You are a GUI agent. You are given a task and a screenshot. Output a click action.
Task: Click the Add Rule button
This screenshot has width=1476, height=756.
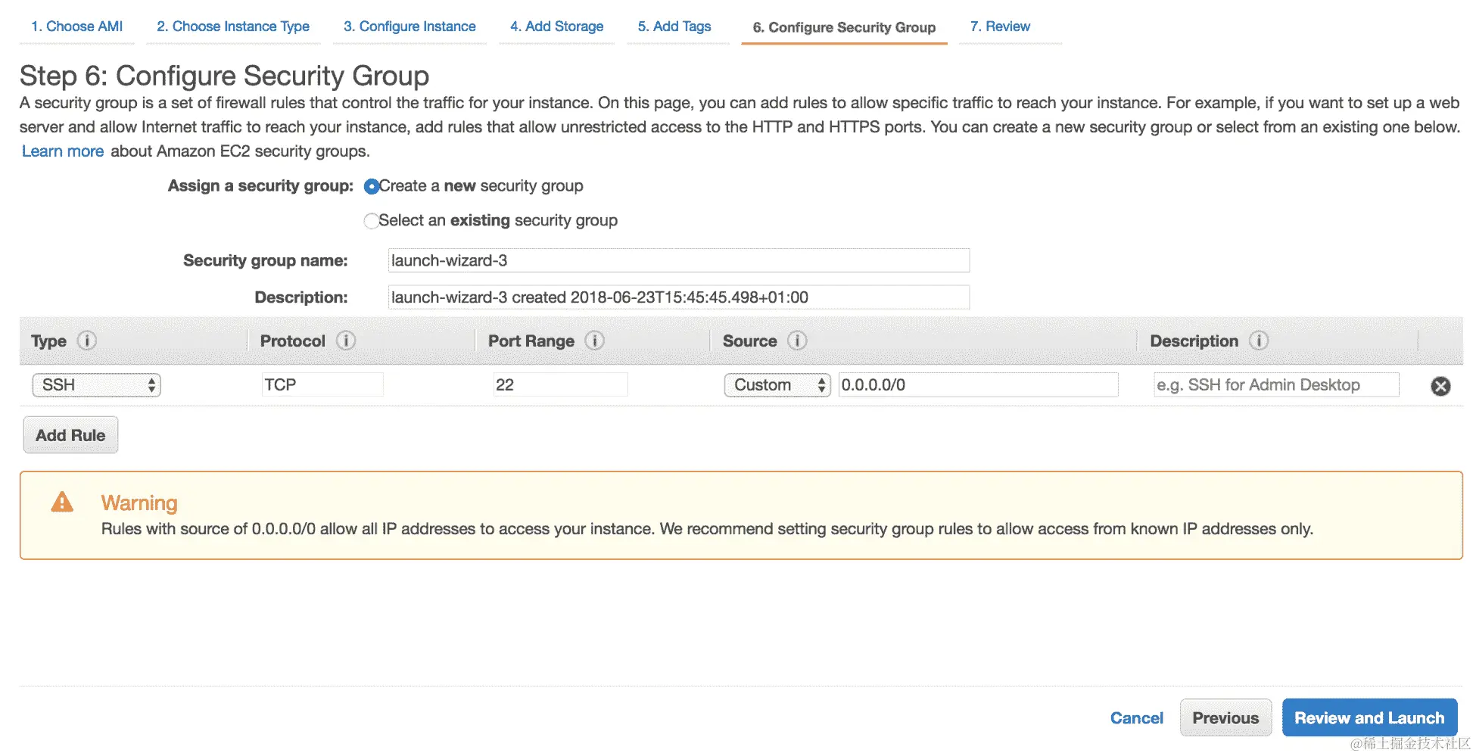[x=70, y=435]
